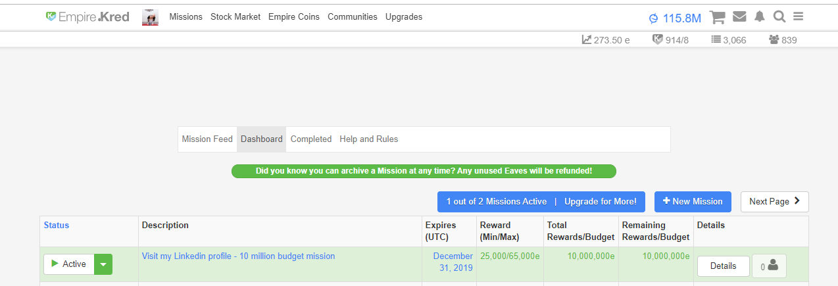Screen dimensions: 838x286
Task: Click the 25,000/65,000e reward value
Action: coord(510,256)
